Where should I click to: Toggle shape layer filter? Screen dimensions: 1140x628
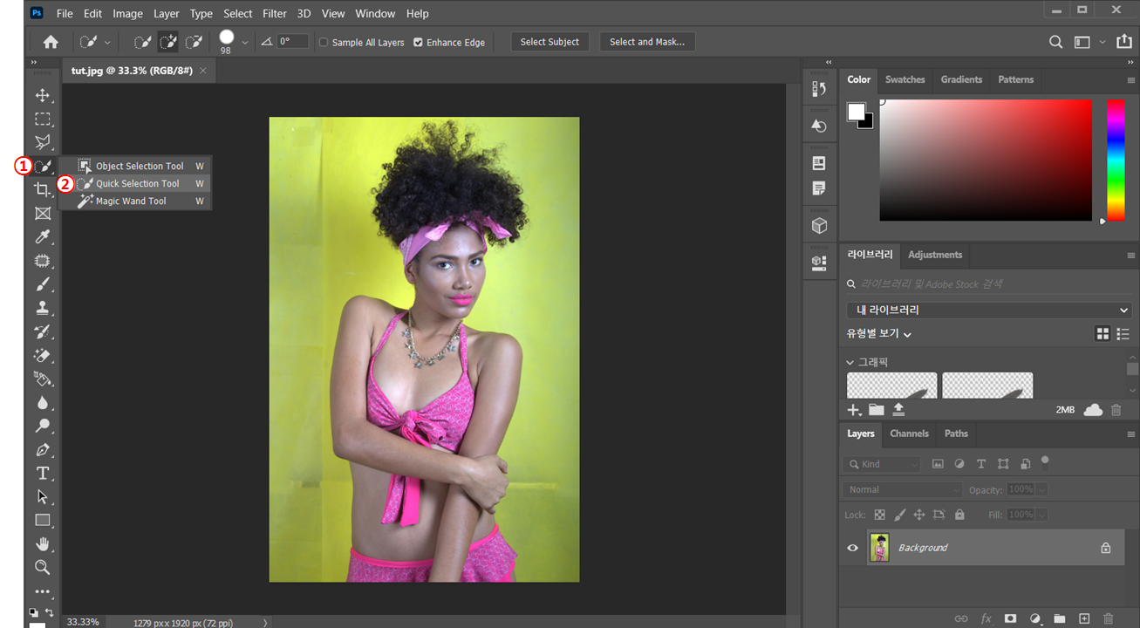point(1003,464)
